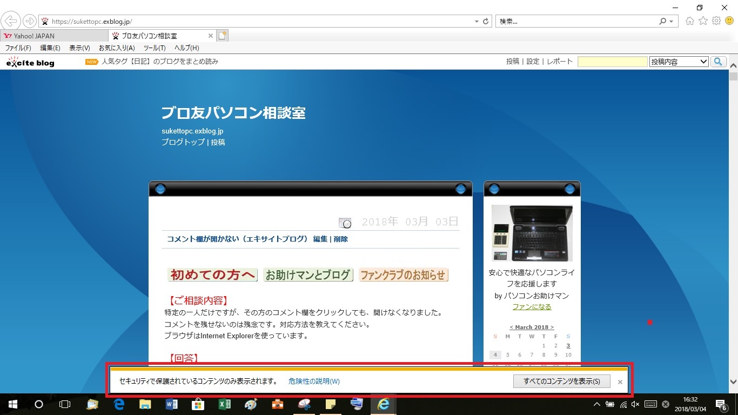Open the ツール(T) menu
This screenshot has height=415, width=738.
[x=155, y=48]
